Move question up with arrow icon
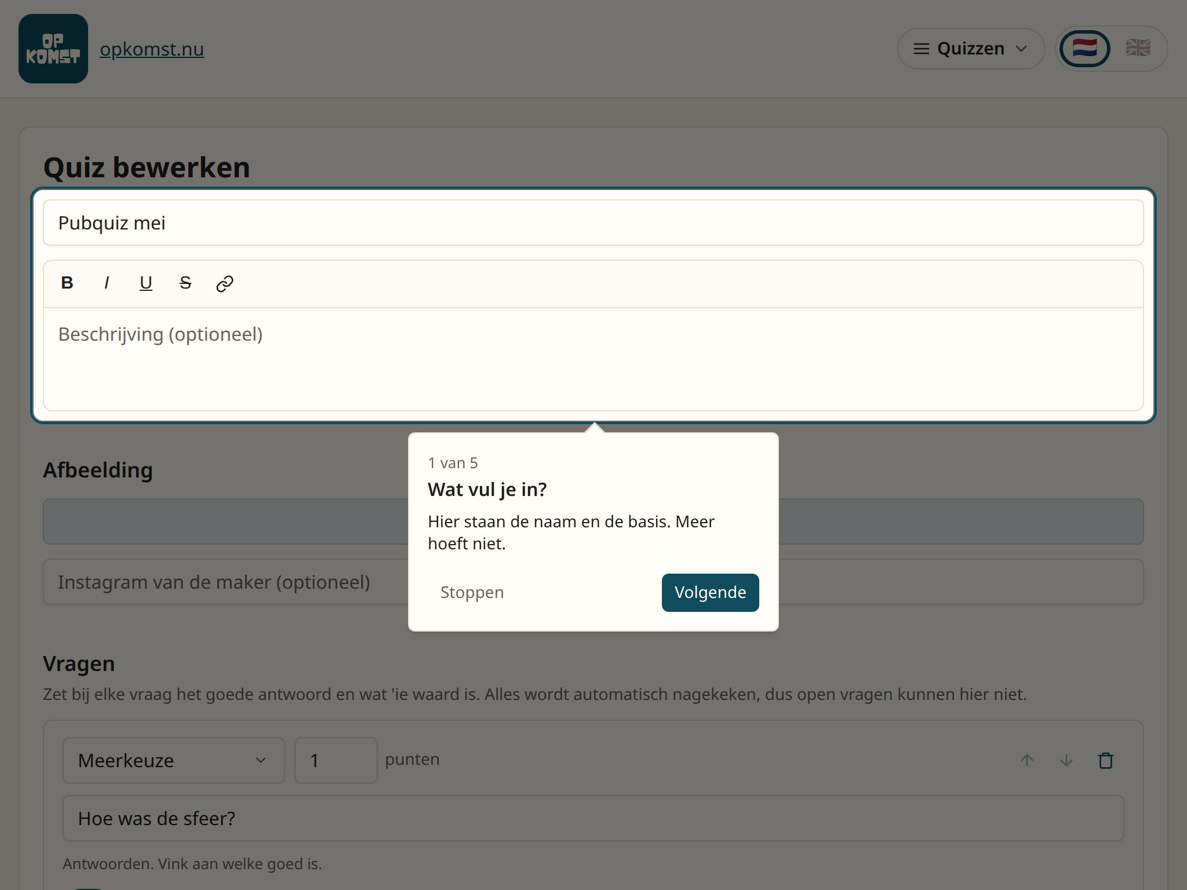The image size is (1187, 890). coord(1027,760)
